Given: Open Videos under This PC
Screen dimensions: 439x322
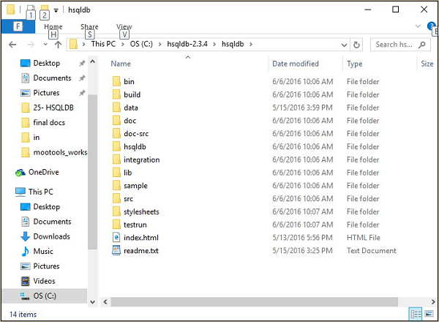Looking at the screenshot, I should [44, 281].
